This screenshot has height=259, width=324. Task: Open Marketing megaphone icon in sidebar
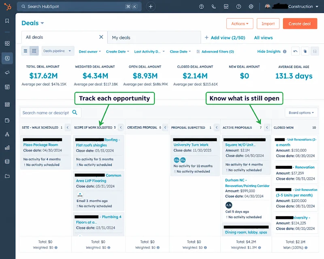(x=7, y=72)
